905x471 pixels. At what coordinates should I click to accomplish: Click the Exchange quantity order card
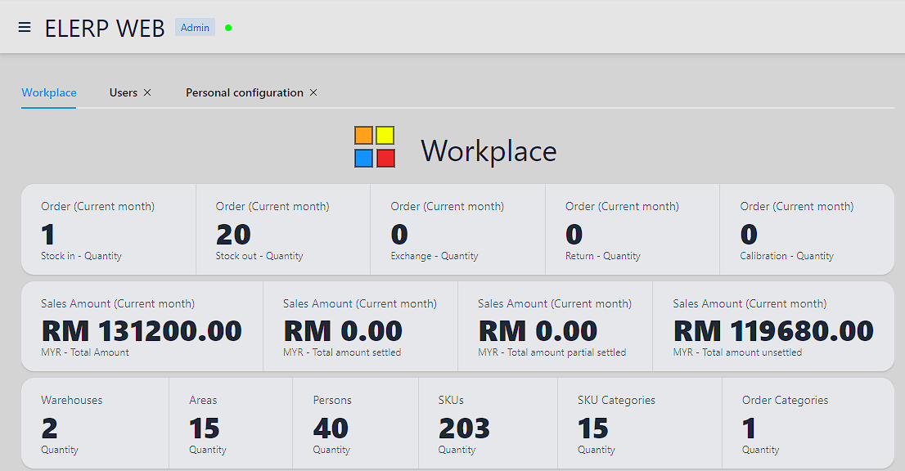pyautogui.click(x=457, y=230)
